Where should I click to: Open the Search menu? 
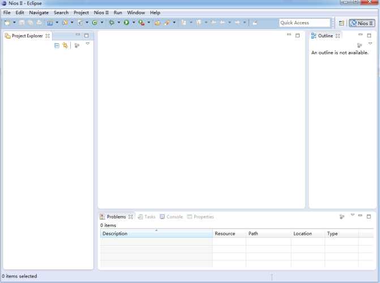coord(61,12)
